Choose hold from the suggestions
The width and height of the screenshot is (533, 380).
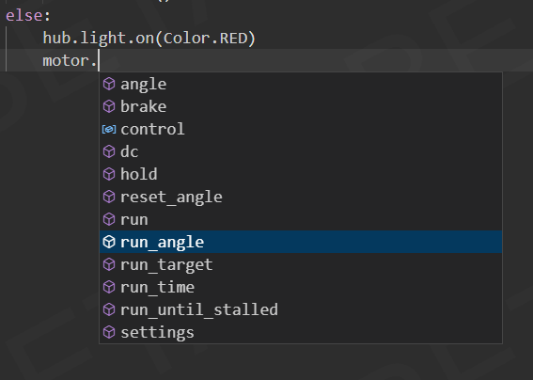coord(301,174)
